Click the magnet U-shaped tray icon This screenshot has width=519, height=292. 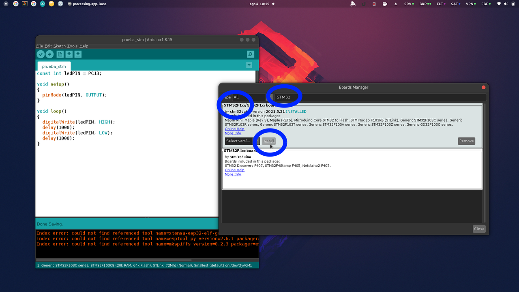[363, 4]
